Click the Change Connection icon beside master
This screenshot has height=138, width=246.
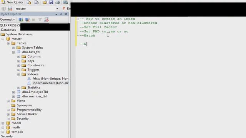(x=10, y=8)
